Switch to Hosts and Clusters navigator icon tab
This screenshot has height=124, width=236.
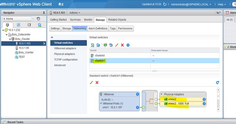point(7,25)
